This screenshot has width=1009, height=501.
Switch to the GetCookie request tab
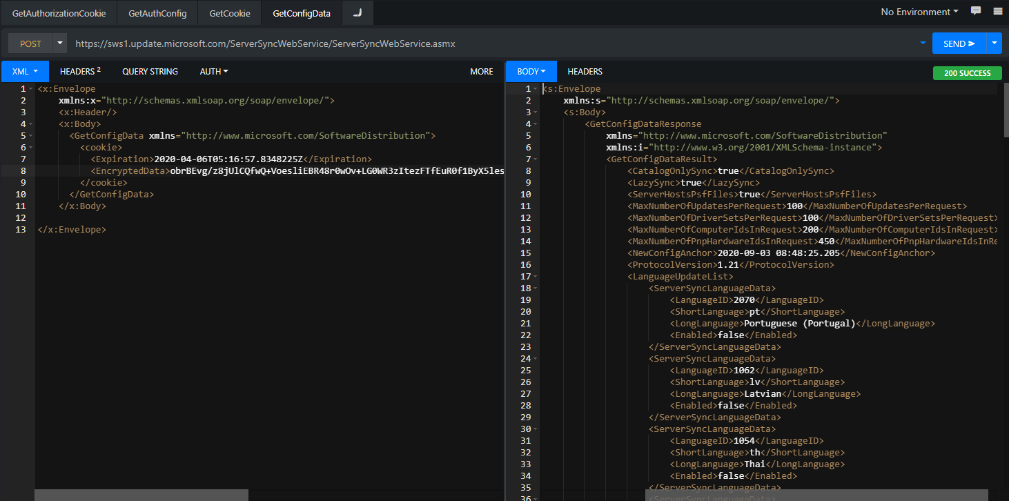tap(229, 13)
